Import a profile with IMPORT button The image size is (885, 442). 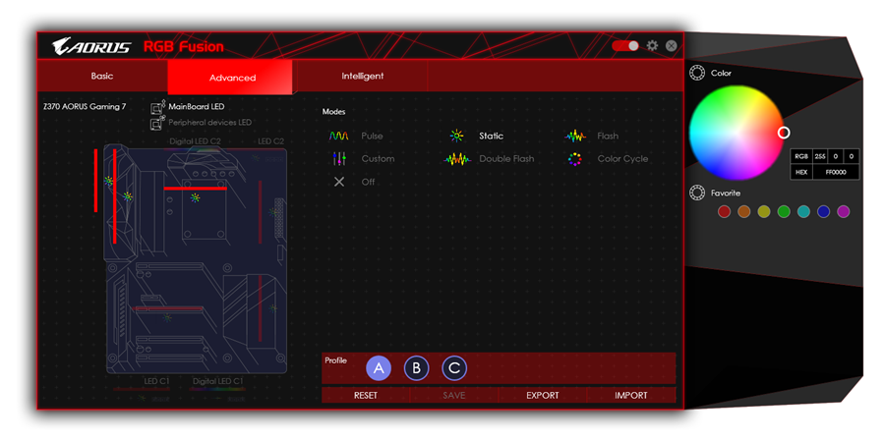pyautogui.click(x=631, y=395)
